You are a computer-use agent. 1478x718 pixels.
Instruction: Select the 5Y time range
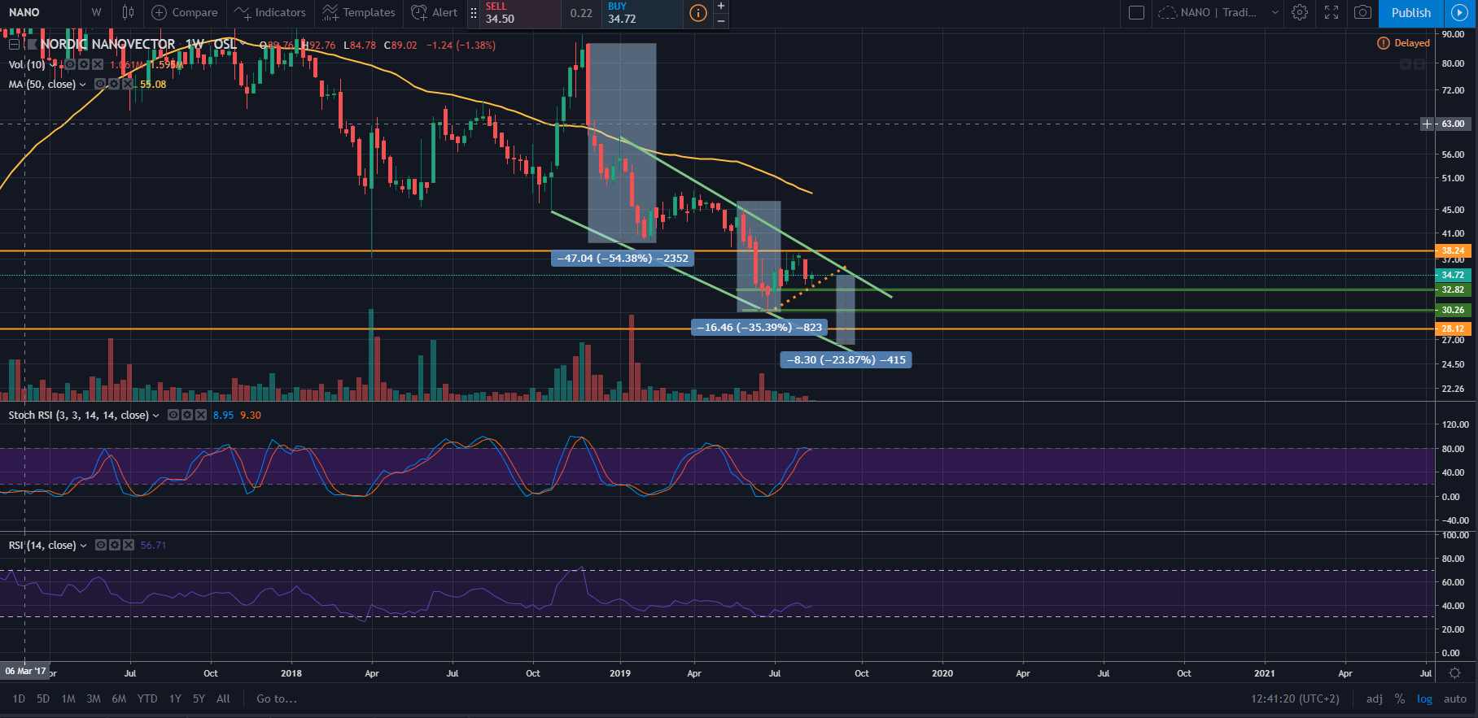[x=199, y=698]
